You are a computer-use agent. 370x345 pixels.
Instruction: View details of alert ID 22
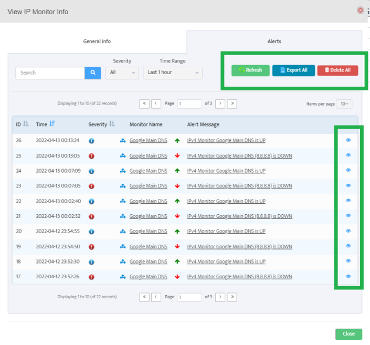pos(348,201)
